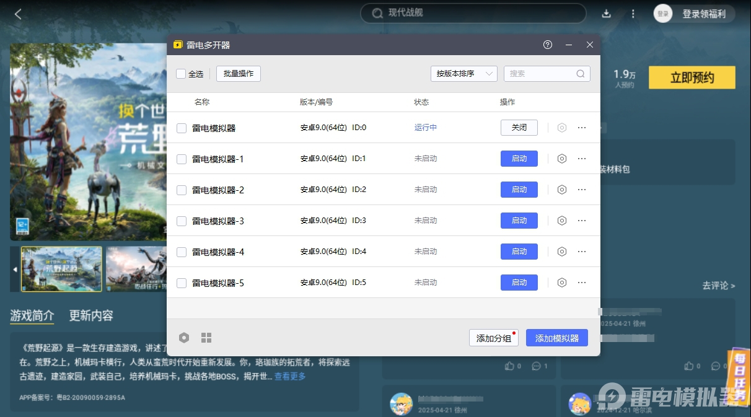Open the three-dot menu in top bar
751x417 pixels.
coord(633,14)
